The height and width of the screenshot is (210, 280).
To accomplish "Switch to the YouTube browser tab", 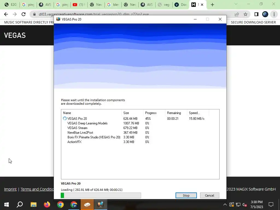I will click(79, 5).
